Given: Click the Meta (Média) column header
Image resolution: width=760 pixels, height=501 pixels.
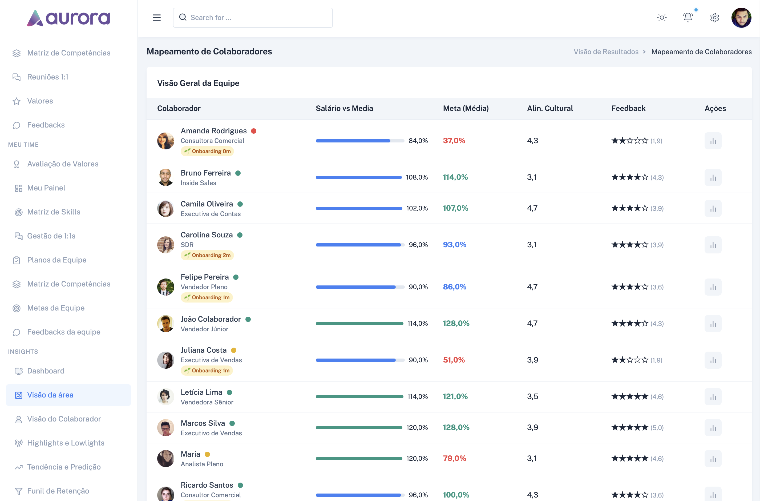Looking at the screenshot, I should [466, 108].
